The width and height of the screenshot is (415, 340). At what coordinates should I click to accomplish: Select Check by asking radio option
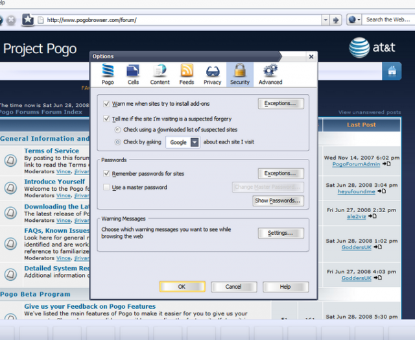point(117,142)
